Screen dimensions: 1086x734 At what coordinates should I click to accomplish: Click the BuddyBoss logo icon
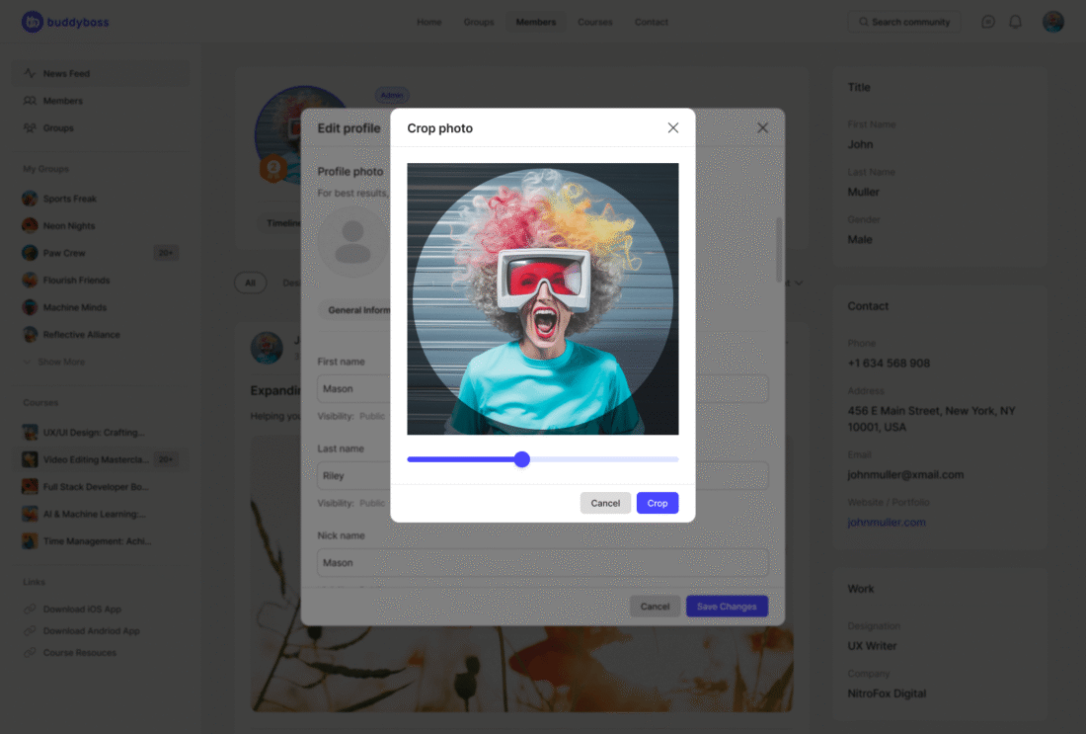tap(33, 22)
